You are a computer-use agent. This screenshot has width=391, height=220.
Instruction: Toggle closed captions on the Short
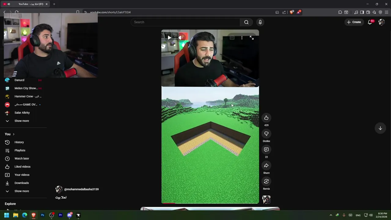232,38
